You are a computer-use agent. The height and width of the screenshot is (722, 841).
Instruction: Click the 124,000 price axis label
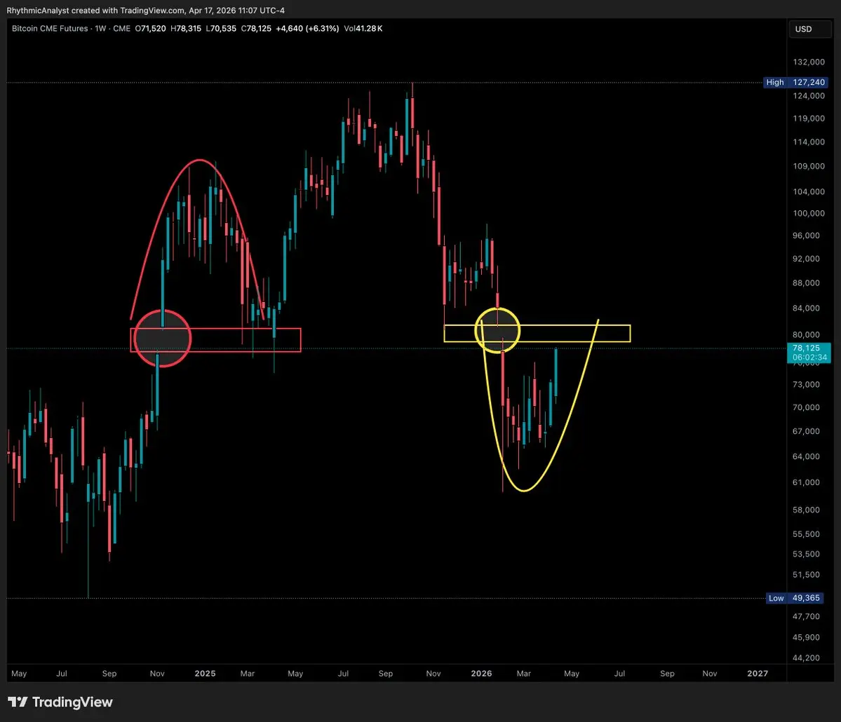coord(809,96)
